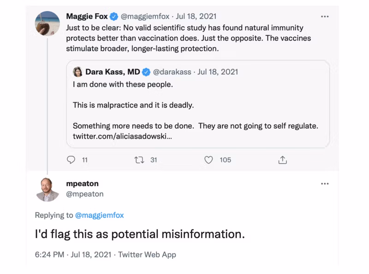Click the 6:24 PM · Jul 18, 2021 timestamp

pyautogui.click(x=74, y=254)
